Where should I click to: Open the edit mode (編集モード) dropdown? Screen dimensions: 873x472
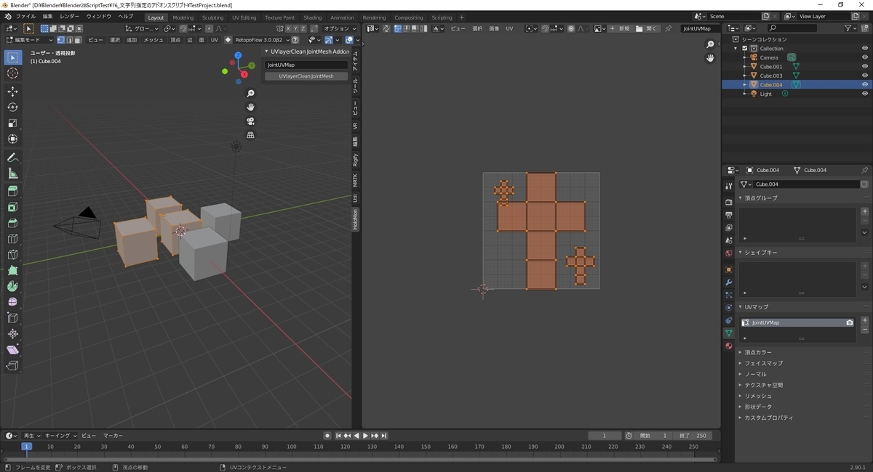[x=29, y=40]
